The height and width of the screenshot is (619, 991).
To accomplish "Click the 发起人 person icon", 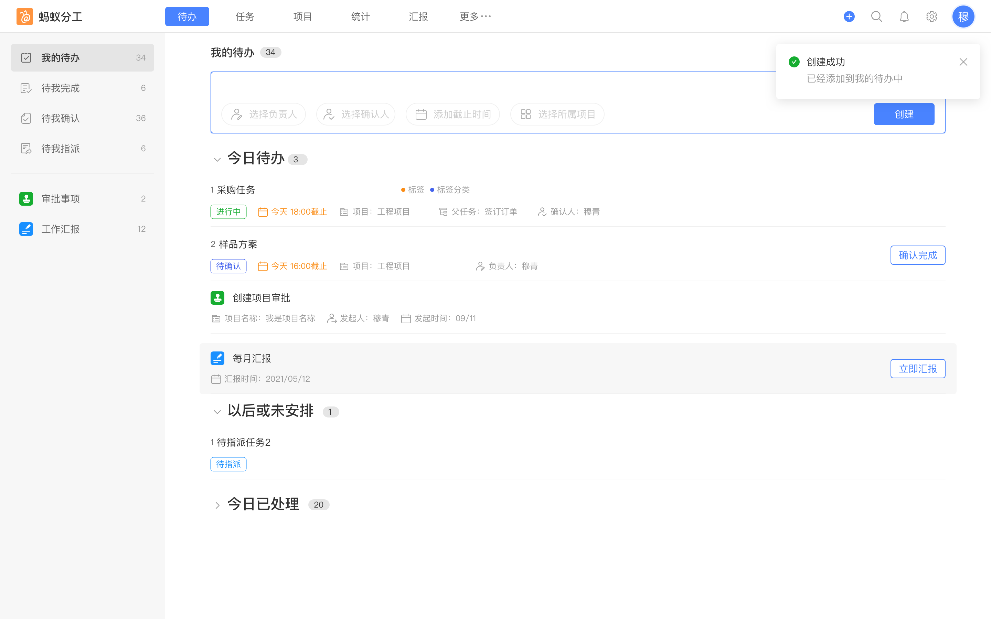I will coord(331,318).
